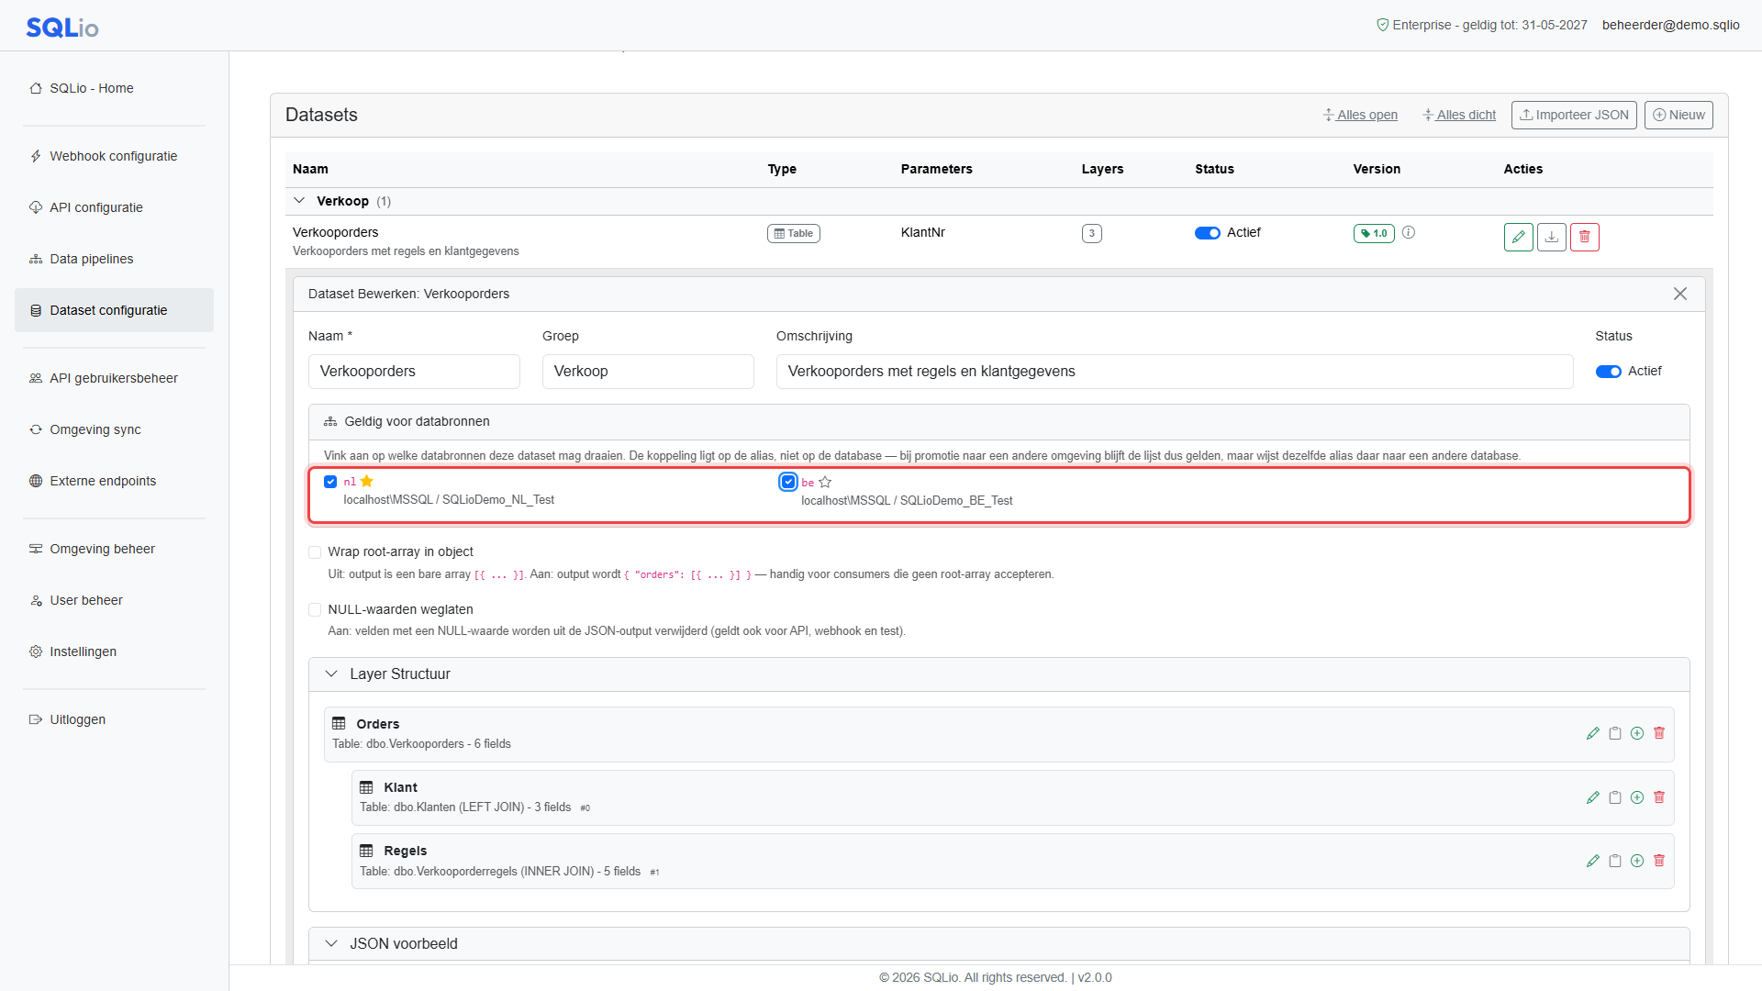1762x991 pixels.
Task: Click the Groep input field
Action: coord(648,372)
